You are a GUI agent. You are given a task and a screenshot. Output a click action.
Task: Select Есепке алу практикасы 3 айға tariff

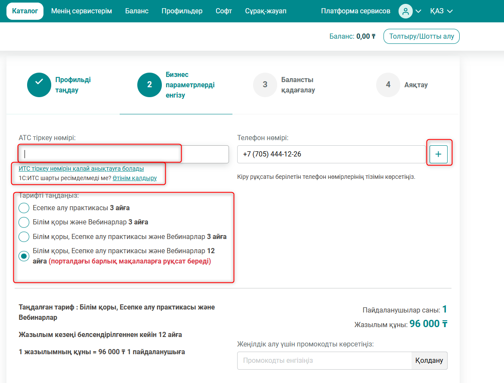pos(24,208)
